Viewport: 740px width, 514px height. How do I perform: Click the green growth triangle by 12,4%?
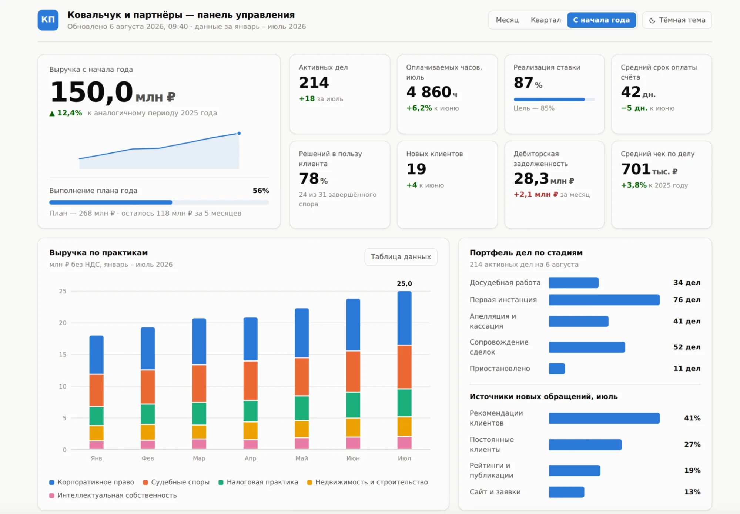coord(52,113)
